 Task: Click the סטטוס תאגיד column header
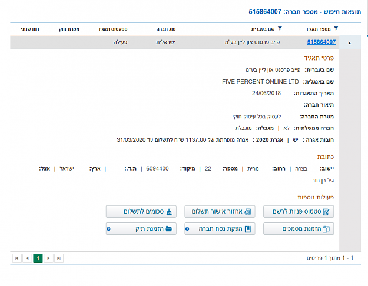[x=112, y=29]
